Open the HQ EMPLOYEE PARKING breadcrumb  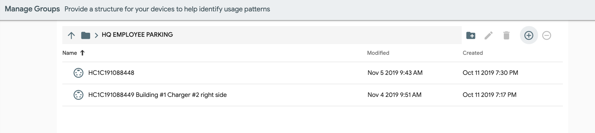tap(137, 35)
